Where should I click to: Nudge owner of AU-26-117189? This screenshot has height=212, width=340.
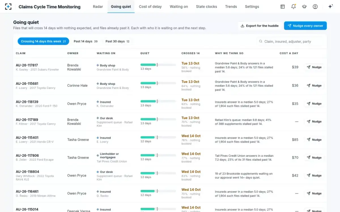pyautogui.click(x=314, y=122)
